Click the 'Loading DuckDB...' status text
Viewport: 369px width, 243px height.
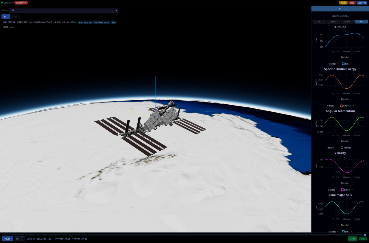pyautogui.click(x=340, y=16)
